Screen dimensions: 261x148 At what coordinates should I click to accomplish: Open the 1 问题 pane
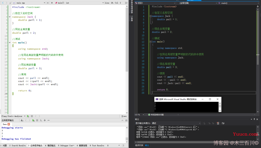4,145
